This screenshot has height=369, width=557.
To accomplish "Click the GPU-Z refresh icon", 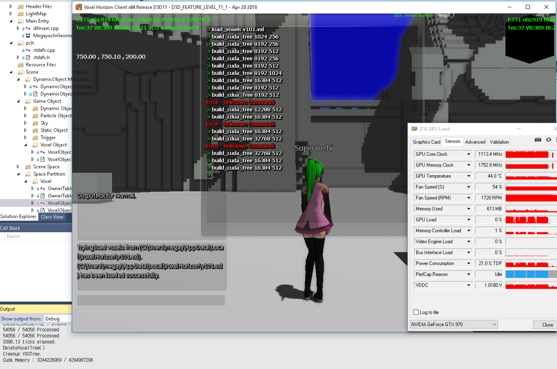I will (x=549, y=140).
